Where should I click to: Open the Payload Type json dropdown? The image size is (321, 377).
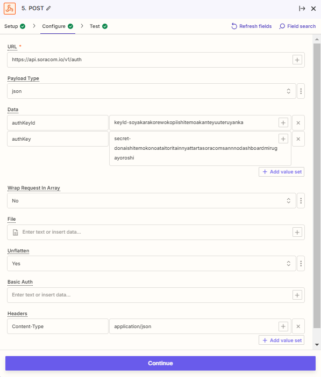[x=152, y=91]
